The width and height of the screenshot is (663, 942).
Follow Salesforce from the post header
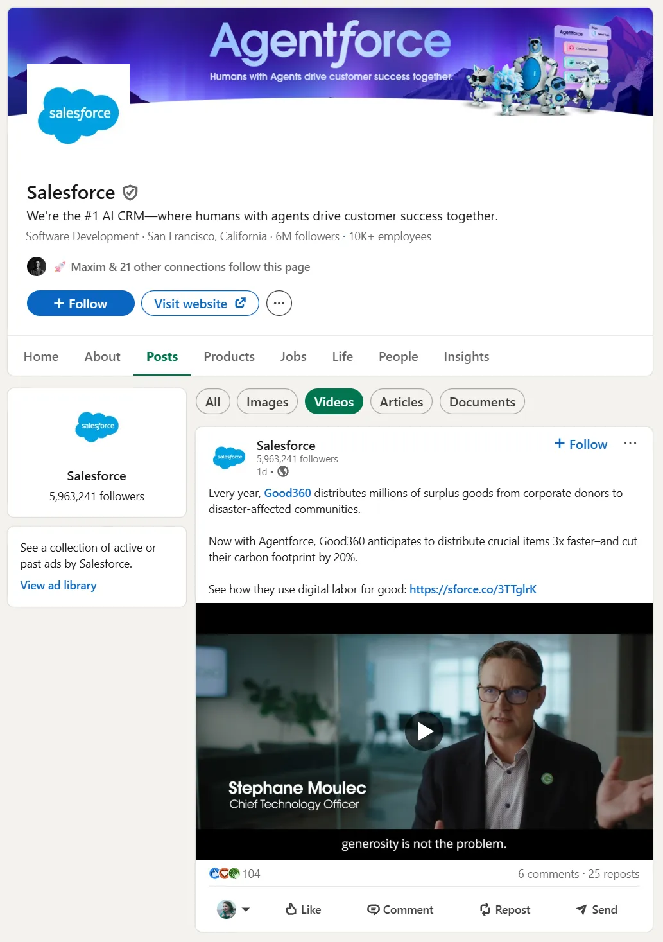[x=580, y=444]
